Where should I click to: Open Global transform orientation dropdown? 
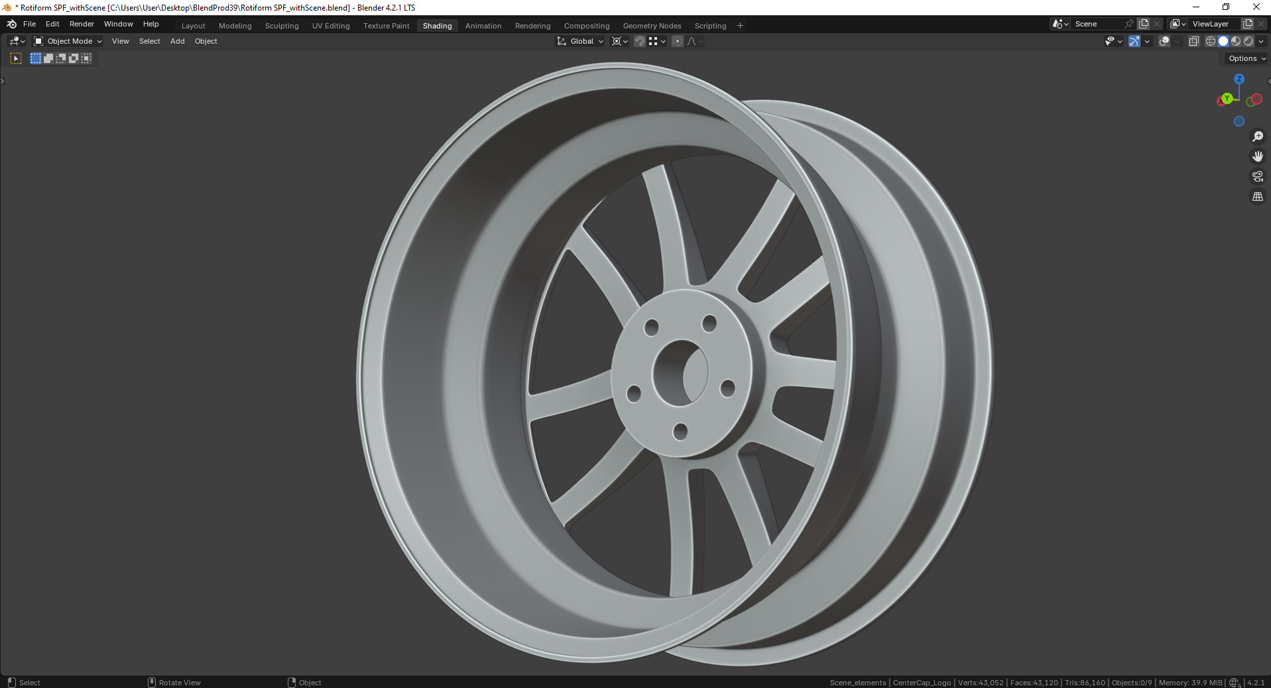580,41
